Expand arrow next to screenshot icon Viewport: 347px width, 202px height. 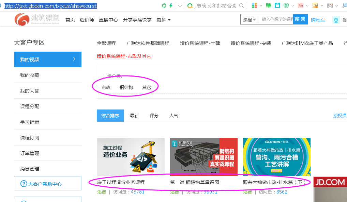pos(322,6)
